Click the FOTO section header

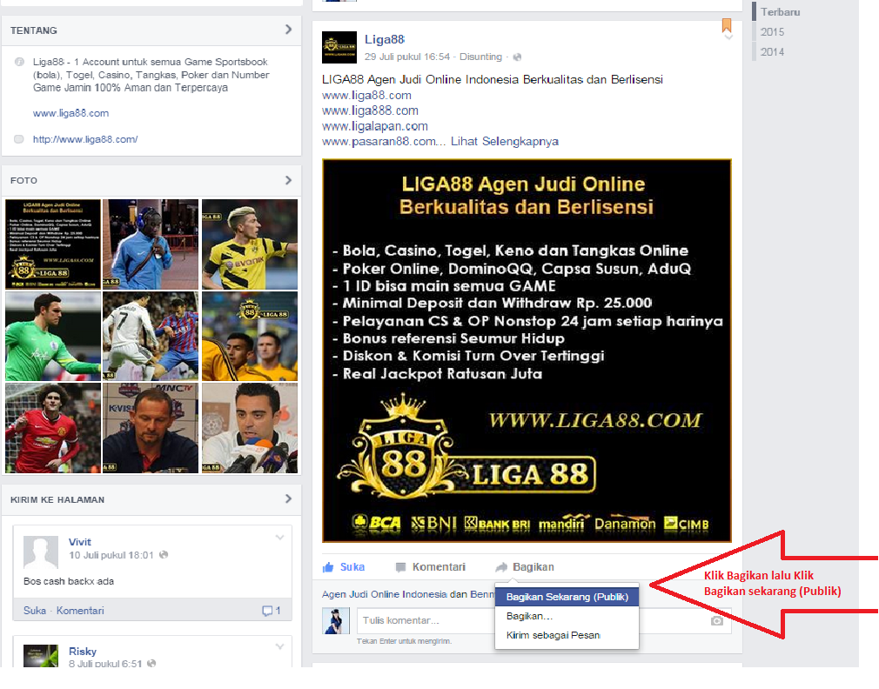(x=23, y=180)
